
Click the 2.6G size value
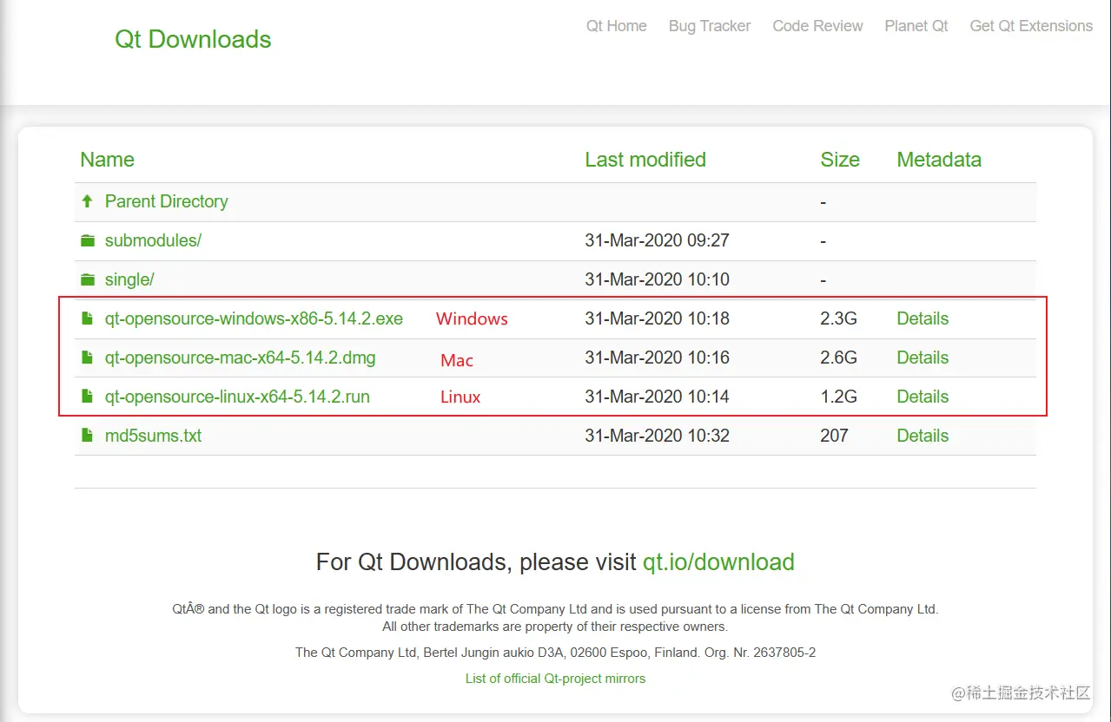838,358
